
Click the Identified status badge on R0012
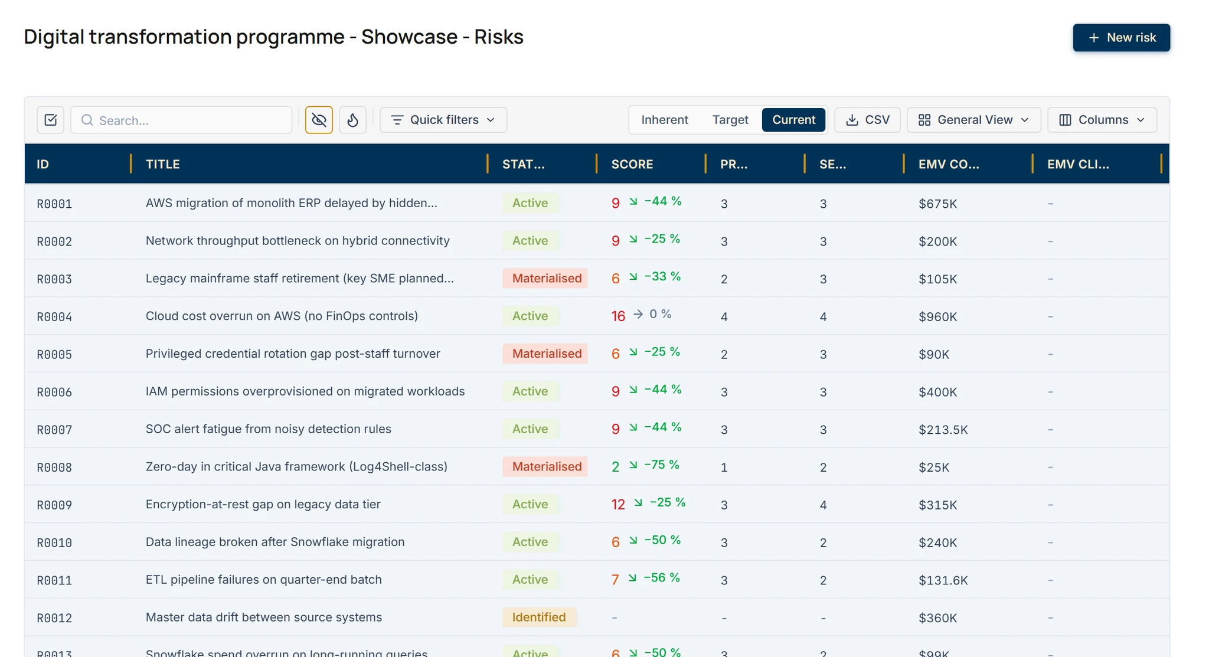(539, 617)
